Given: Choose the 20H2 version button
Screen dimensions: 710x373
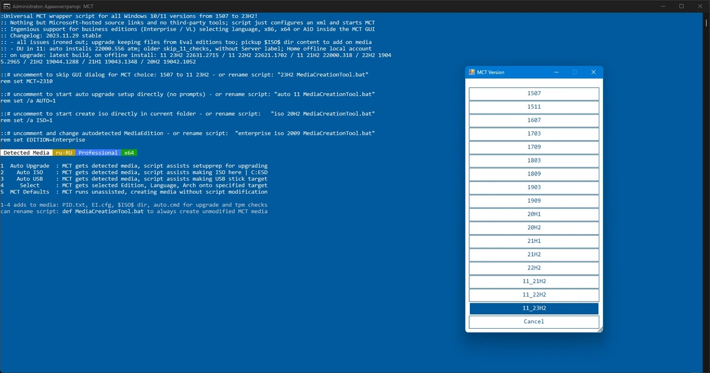Looking at the screenshot, I should 534,228.
